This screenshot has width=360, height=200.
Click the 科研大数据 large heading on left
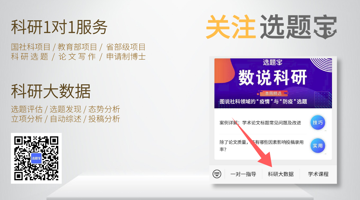(x=51, y=91)
